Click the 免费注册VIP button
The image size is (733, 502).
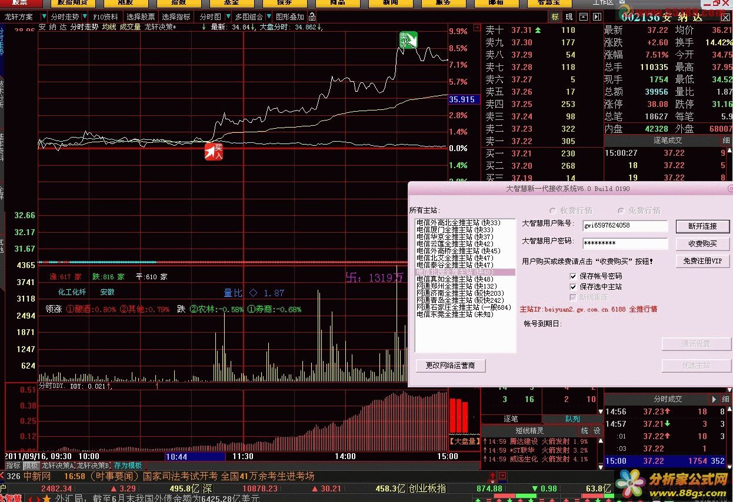(x=702, y=261)
